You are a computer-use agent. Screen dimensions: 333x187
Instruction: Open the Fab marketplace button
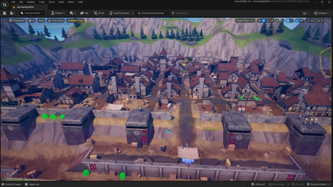84,13
